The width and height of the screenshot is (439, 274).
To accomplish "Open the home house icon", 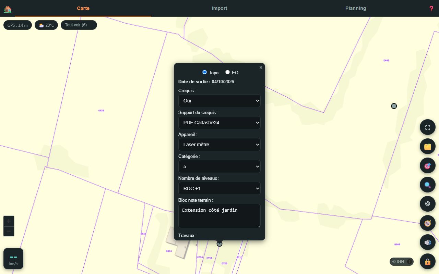I will pos(8,9).
